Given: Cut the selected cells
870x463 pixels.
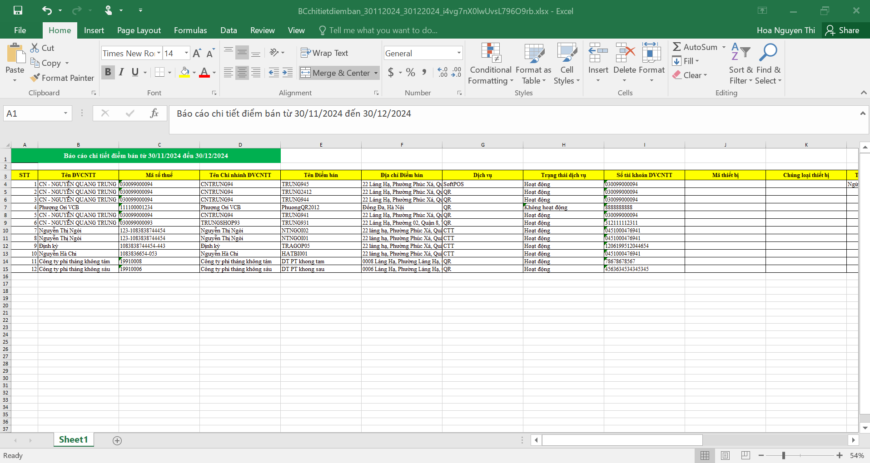Looking at the screenshot, I should click(x=42, y=48).
